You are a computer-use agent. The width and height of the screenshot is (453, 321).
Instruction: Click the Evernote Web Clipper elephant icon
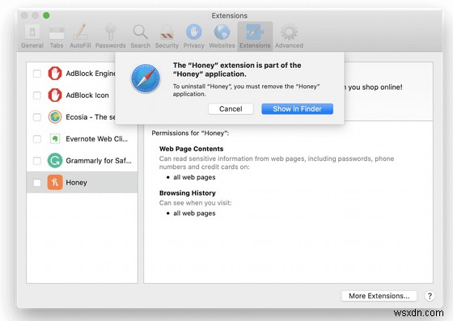click(55, 139)
